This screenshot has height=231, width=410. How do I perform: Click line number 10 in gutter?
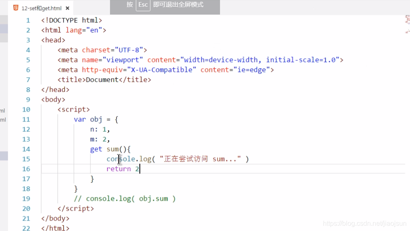coord(26,109)
